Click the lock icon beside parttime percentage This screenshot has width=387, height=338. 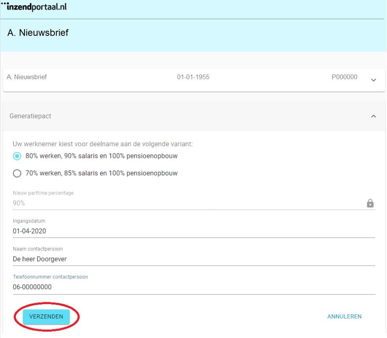point(370,203)
